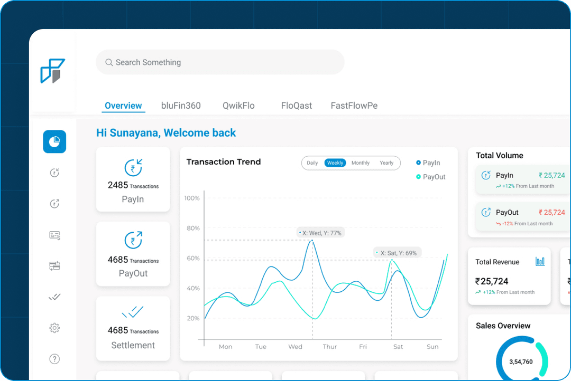Image resolution: width=571 pixels, height=381 pixels.
Task: Select Yearly trend range
Action: pyautogui.click(x=386, y=163)
